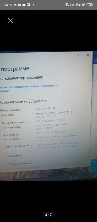Click the "Характеристики устройства" heading
This screenshot has height=222, width=97.
click(24, 102)
